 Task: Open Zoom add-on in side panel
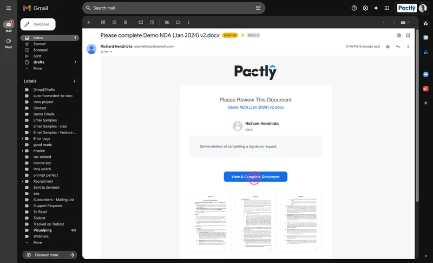[426, 74]
